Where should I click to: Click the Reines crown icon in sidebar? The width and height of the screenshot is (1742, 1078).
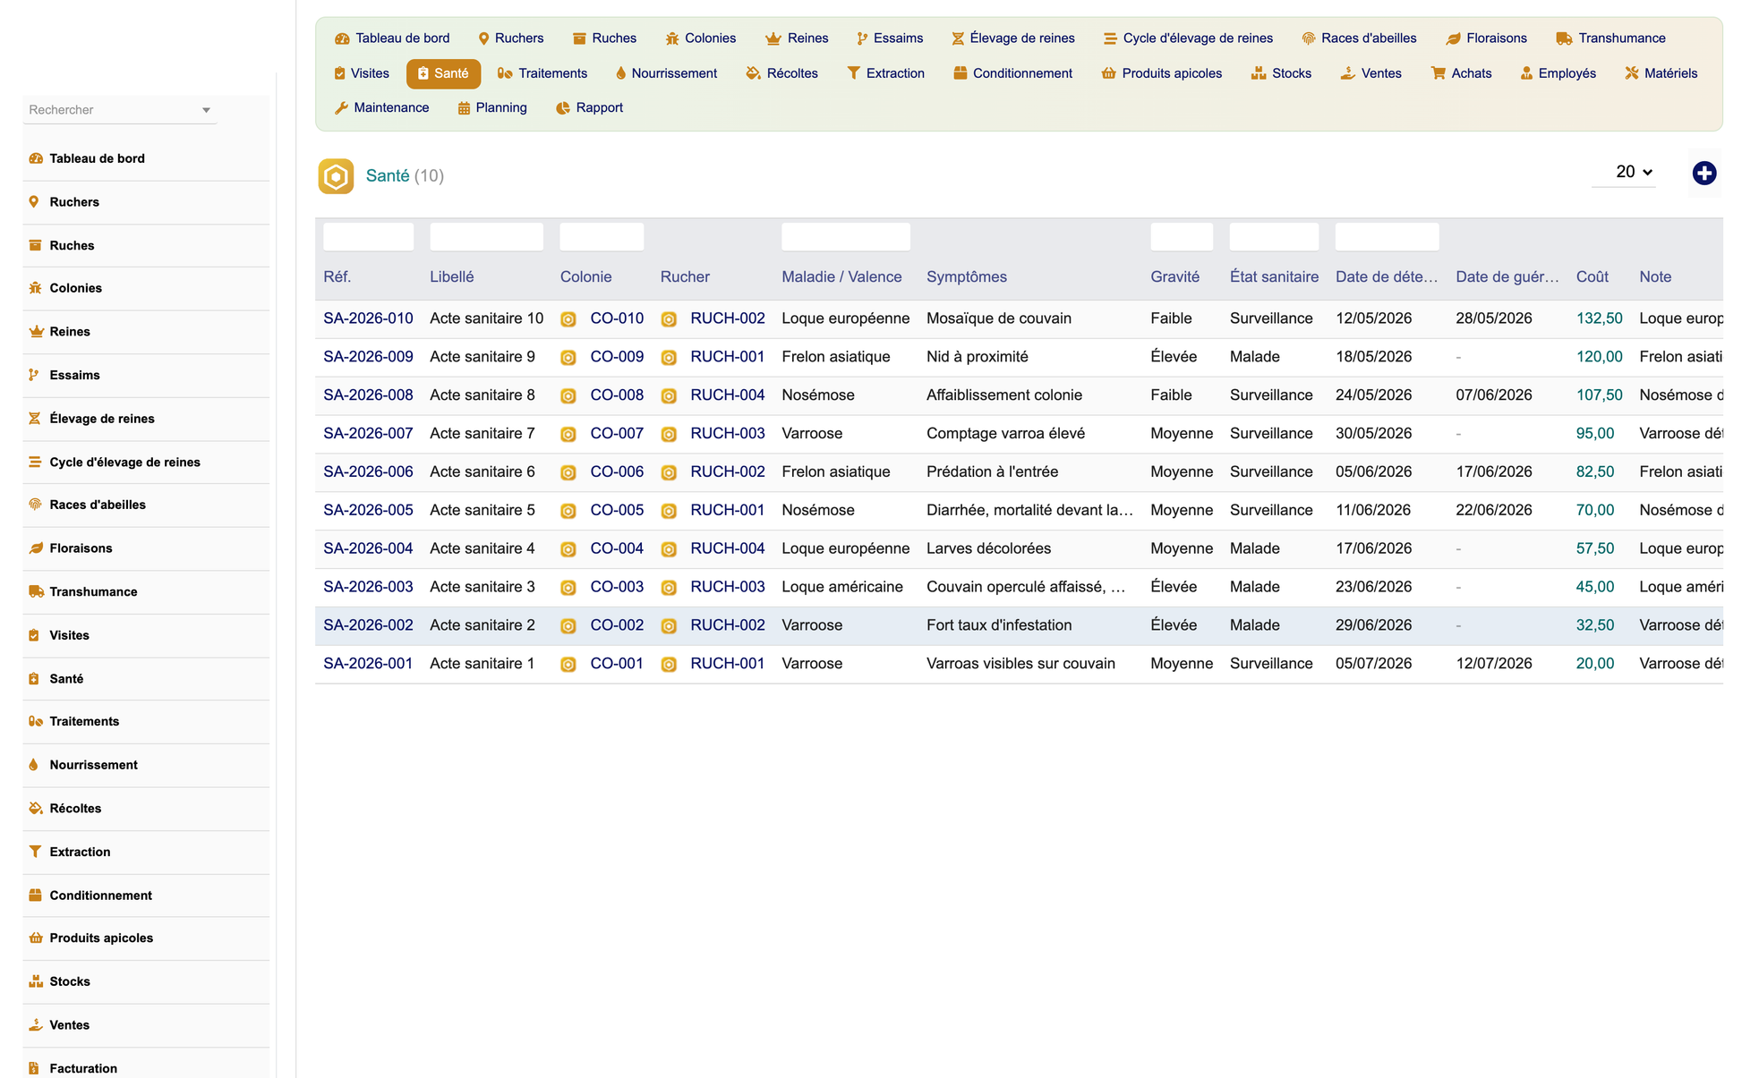[x=36, y=331]
